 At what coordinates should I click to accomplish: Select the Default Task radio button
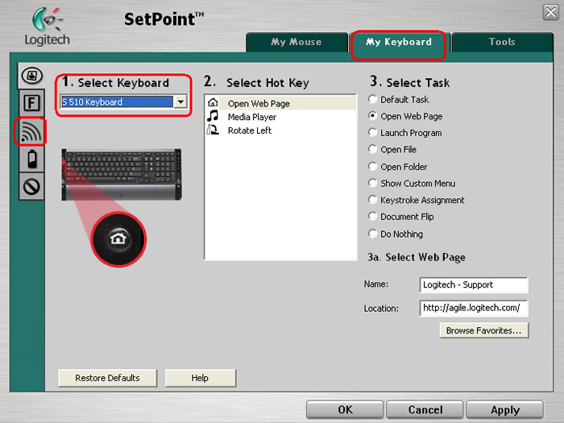(372, 99)
